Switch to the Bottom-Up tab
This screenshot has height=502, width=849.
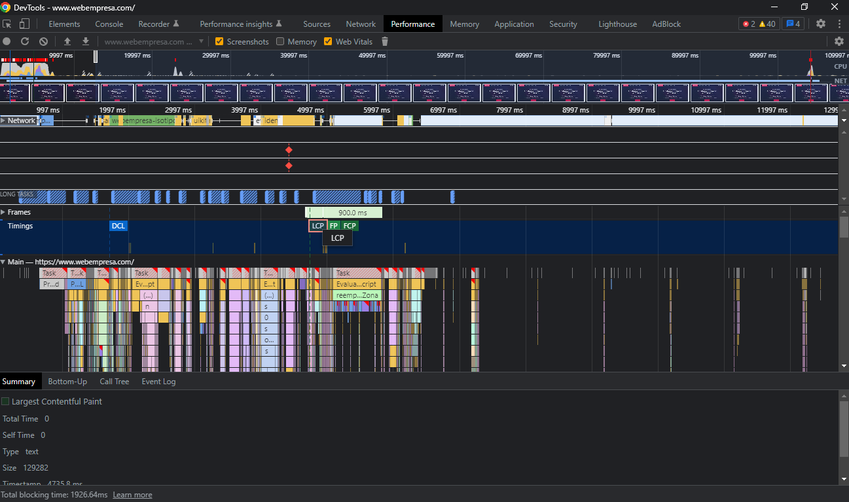[x=67, y=382]
